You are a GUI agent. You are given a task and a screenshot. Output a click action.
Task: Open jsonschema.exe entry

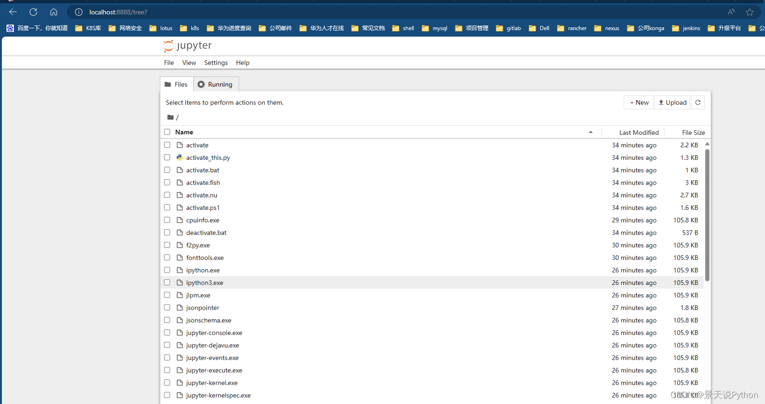(209, 320)
